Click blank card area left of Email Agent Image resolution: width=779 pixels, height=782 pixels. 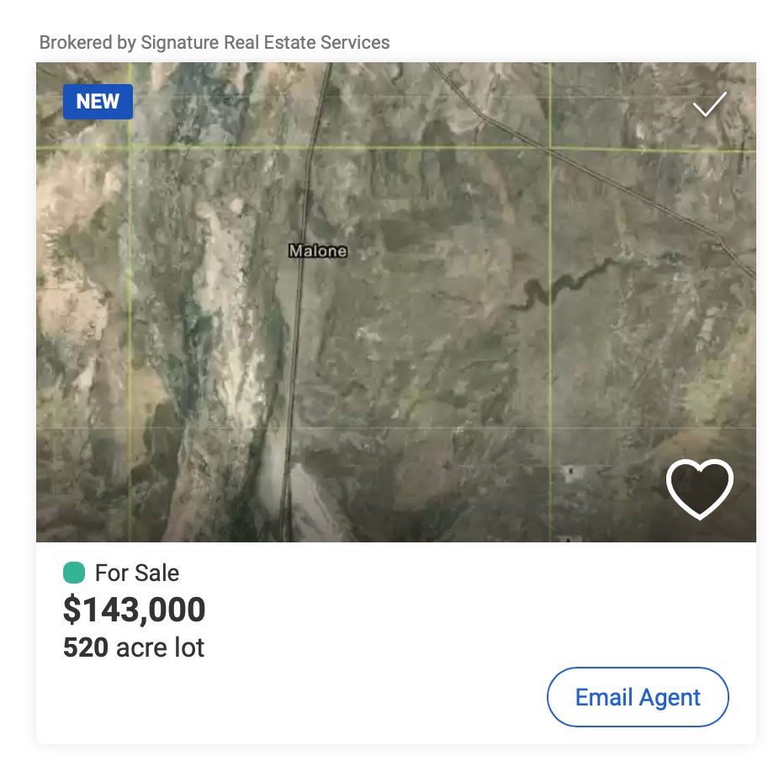[337, 696]
